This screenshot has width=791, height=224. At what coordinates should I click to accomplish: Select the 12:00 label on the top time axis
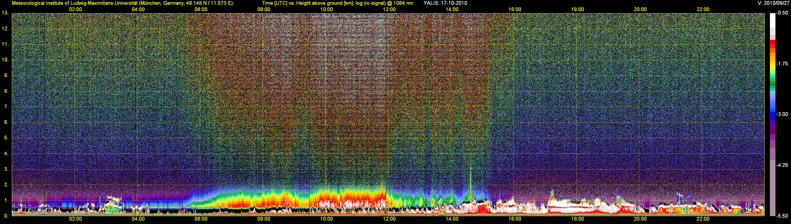(x=389, y=9)
